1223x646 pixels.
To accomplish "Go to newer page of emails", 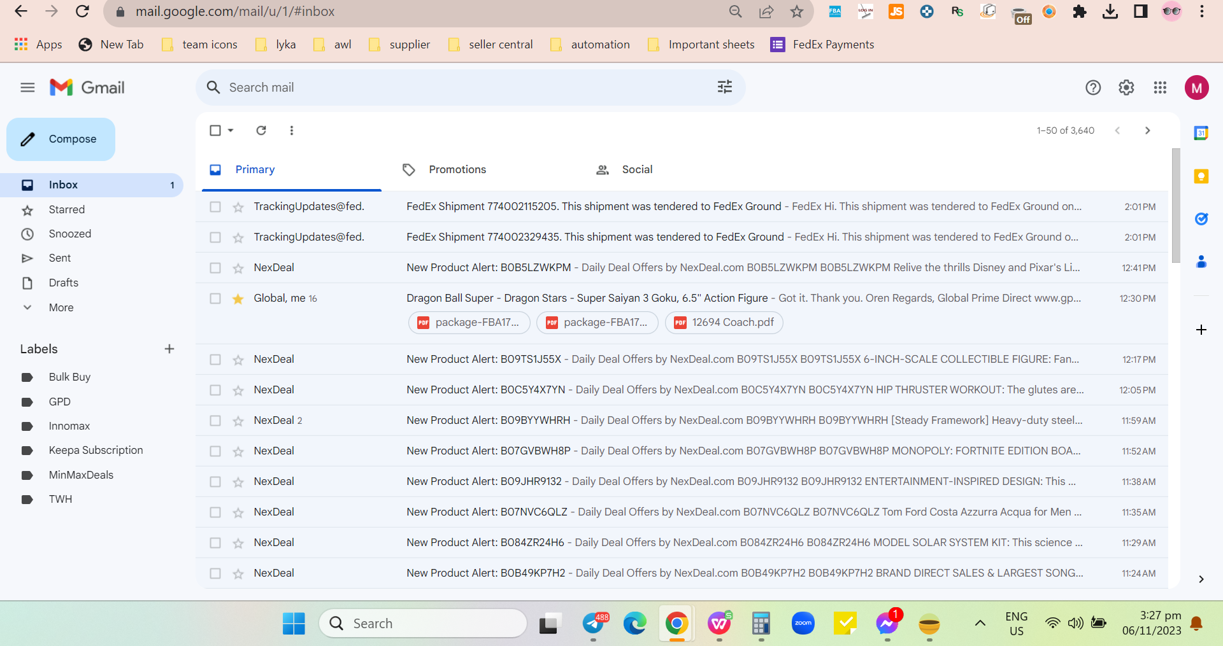I will (x=1117, y=130).
